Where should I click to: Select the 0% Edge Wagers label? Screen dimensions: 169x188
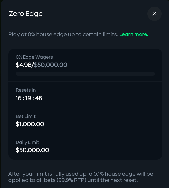point(34,57)
